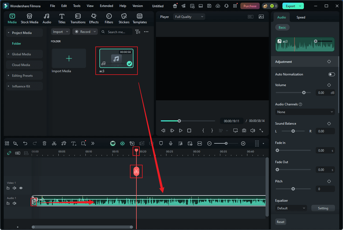
Task: Enable Auto Normalization switch
Action: click(x=331, y=74)
